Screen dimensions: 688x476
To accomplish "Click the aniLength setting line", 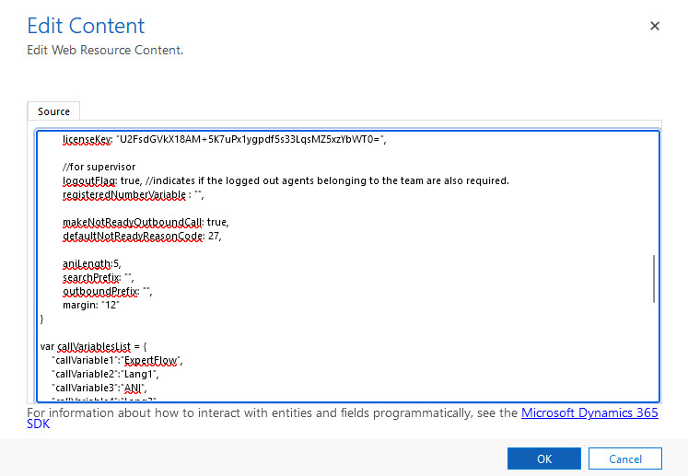I will coord(92,264).
